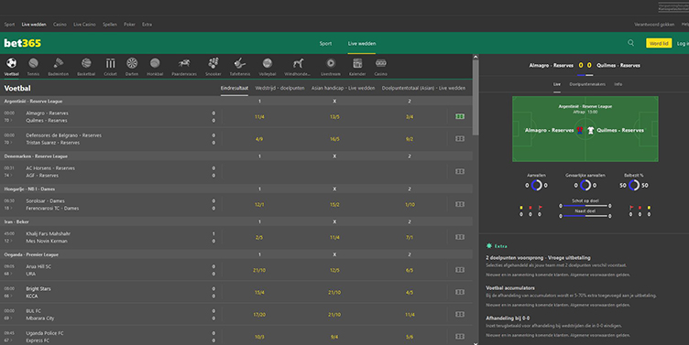Click the bet365 logo

(x=22, y=43)
